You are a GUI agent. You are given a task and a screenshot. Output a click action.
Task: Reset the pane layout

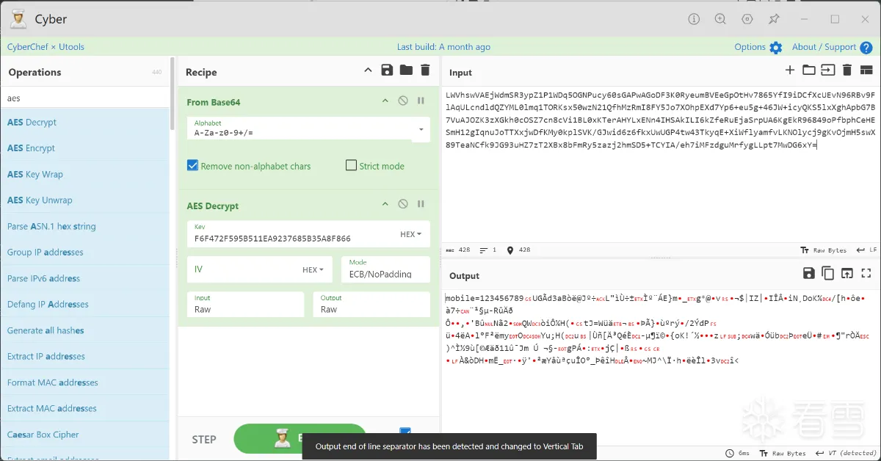click(866, 70)
